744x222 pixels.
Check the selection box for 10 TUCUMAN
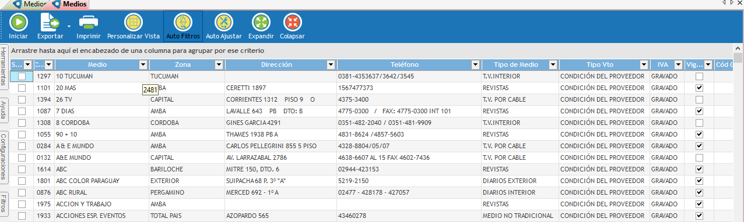click(22, 76)
